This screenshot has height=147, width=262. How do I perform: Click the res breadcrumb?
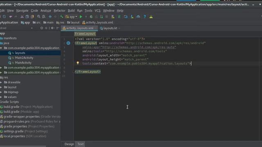(60, 22)
